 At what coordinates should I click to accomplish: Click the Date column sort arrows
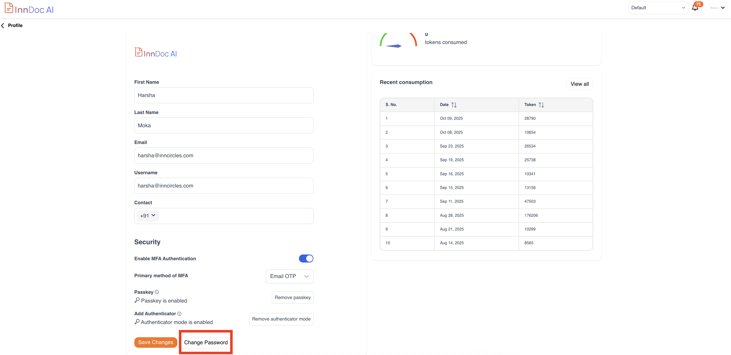point(454,105)
